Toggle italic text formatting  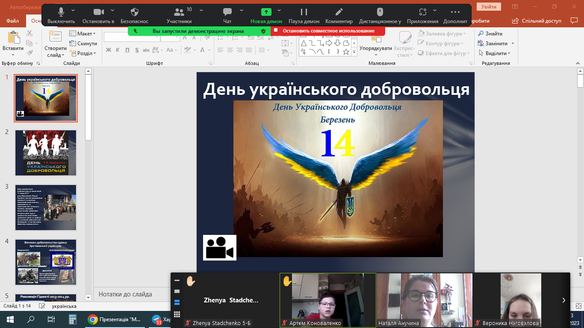[x=118, y=50]
